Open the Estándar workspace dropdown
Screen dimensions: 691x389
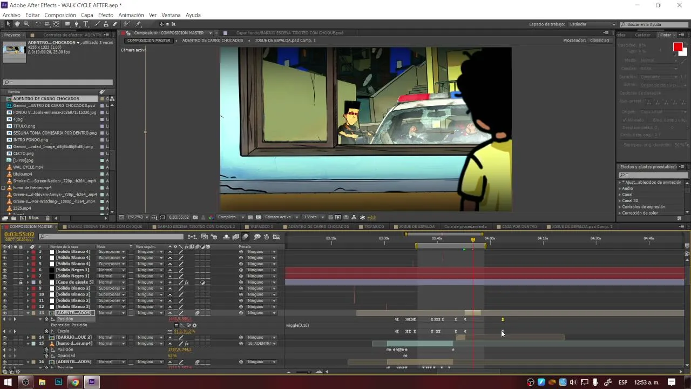click(x=592, y=24)
